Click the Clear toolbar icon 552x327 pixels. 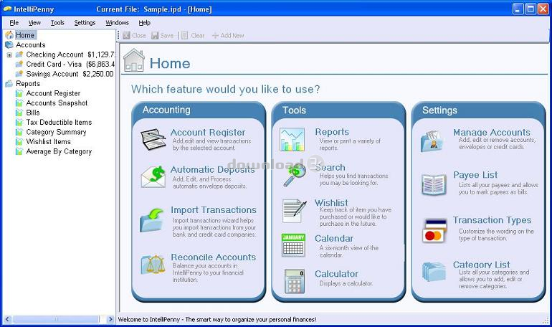(x=184, y=35)
